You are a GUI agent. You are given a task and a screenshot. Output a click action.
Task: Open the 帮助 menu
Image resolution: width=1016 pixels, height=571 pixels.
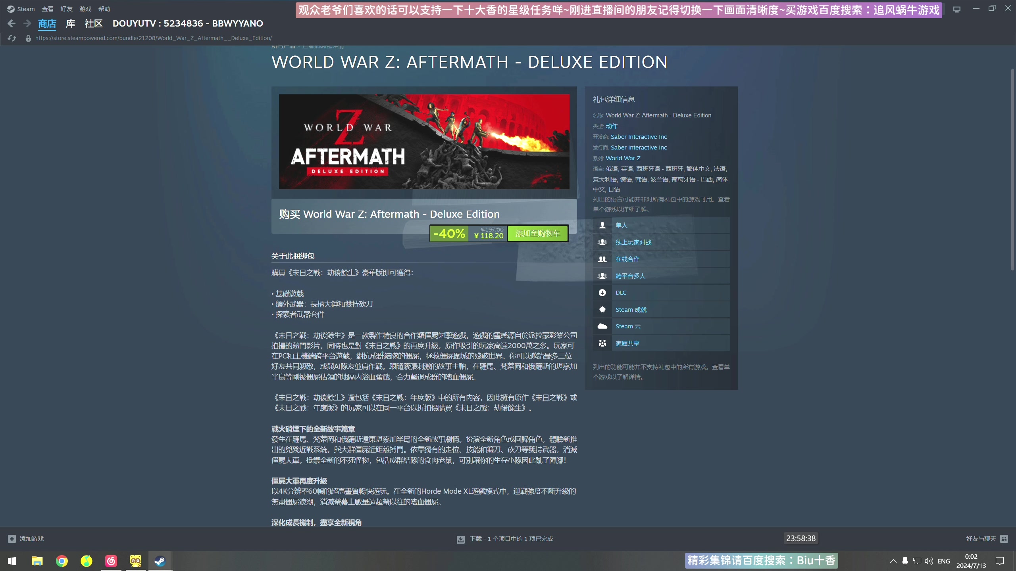coord(104,9)
